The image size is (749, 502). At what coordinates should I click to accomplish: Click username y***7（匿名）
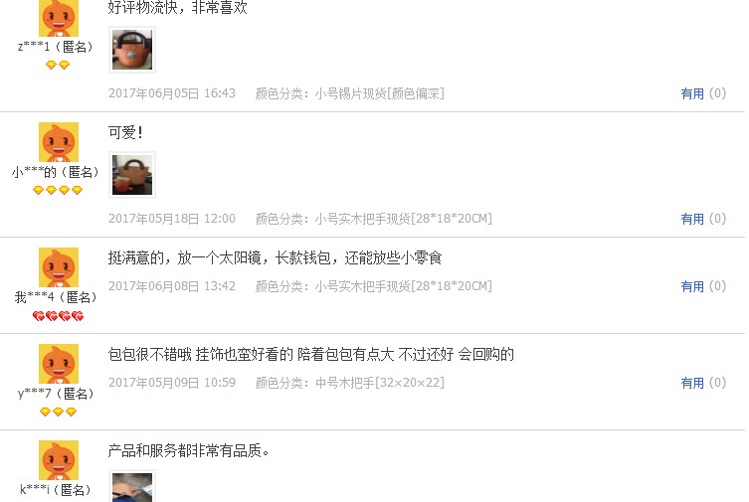tap(56, 395)
